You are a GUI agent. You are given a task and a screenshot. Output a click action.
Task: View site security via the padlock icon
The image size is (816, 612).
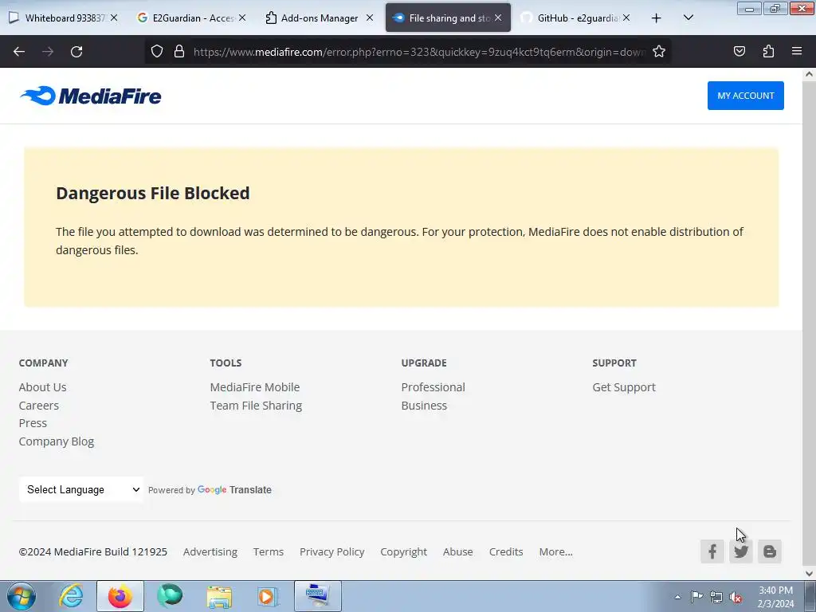[179, 51]
